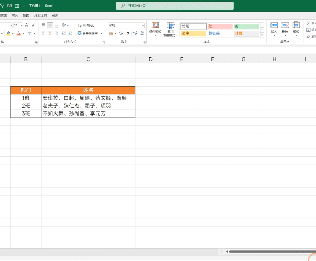Select top vertical alignment
The height and width of the screenshot is (261, 316).
point(43,25)
